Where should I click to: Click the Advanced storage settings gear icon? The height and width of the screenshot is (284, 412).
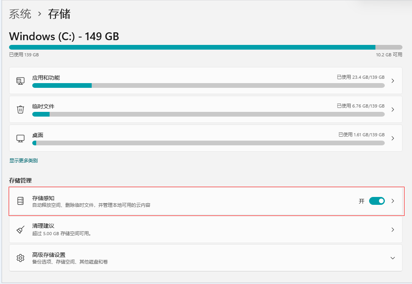(20, 258)
